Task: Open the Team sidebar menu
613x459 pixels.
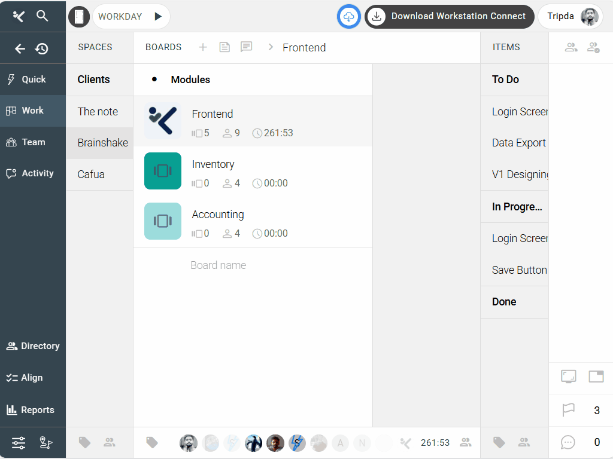Action: (33, 142)
